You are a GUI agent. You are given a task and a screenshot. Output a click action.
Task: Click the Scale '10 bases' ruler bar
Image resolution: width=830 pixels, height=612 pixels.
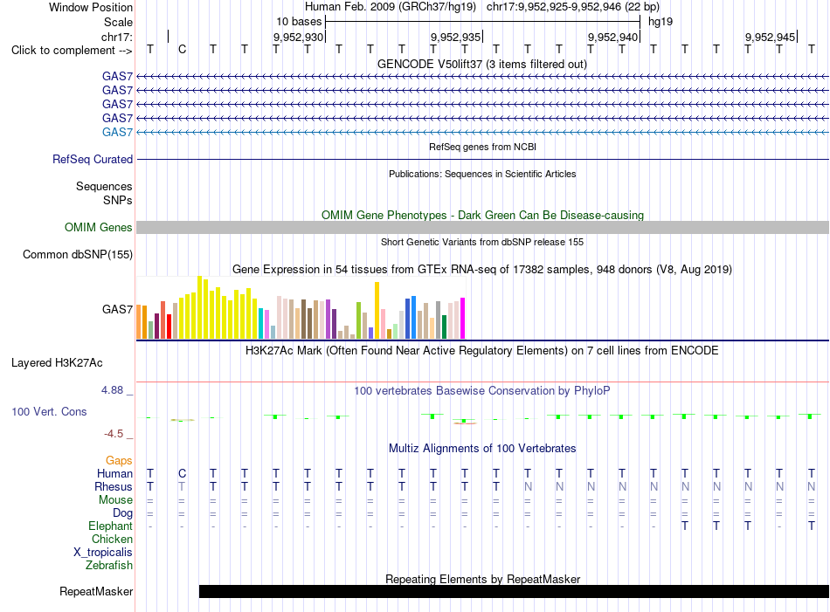[x=483, y=22]
